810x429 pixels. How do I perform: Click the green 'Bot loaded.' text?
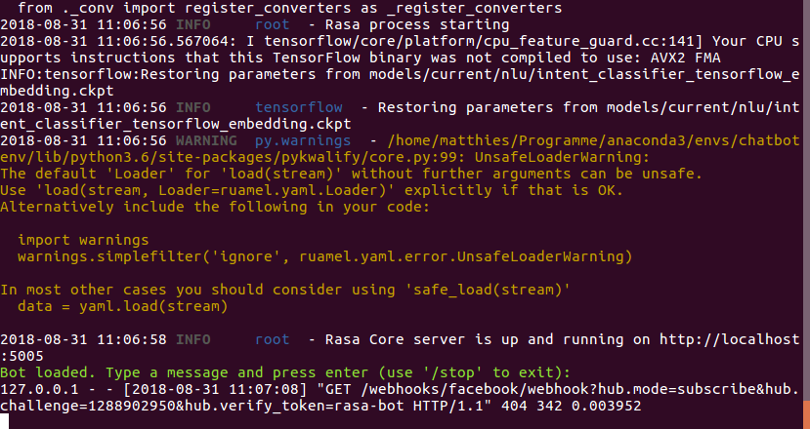pyautogui.click(x=48, y=372)
